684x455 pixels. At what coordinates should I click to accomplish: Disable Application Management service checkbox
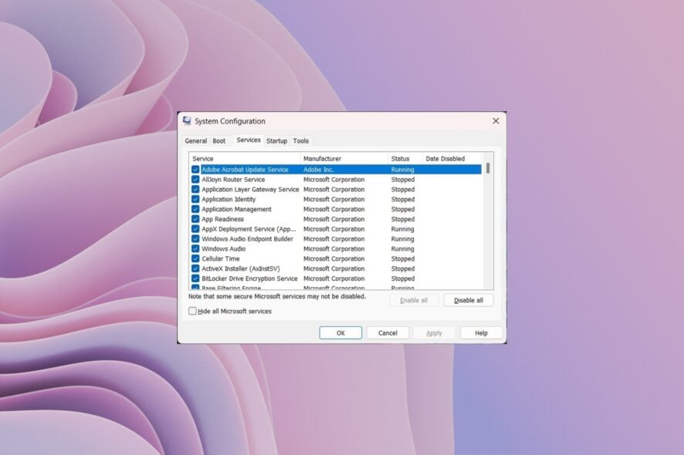pyautogui.click(x=195, y=209)
